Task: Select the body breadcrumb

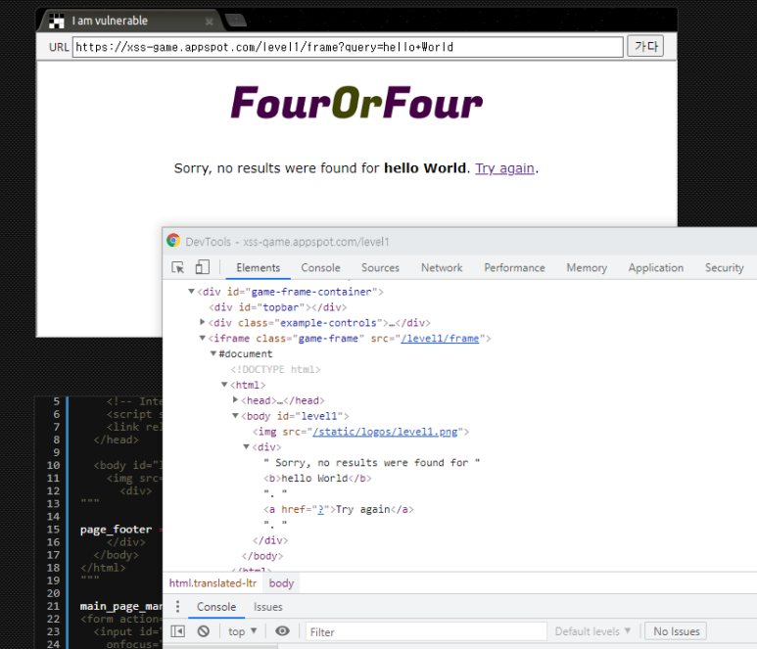Action: pos(281,583)
